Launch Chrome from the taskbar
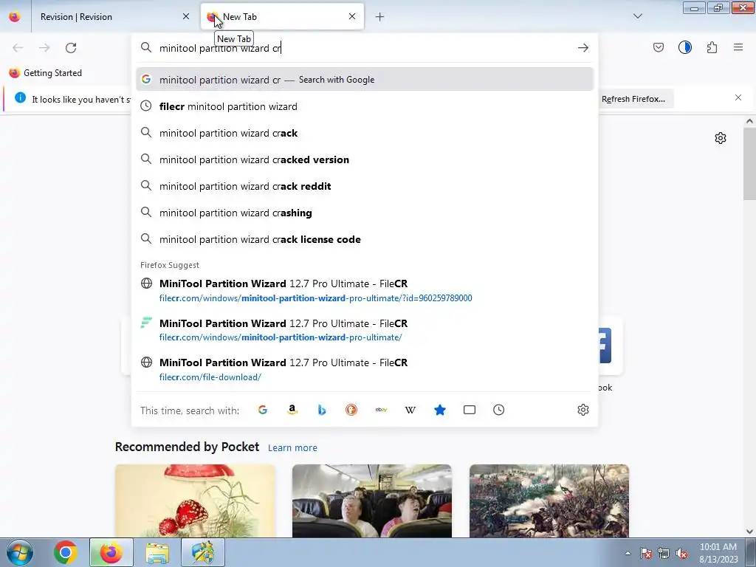 coord(66,552)
